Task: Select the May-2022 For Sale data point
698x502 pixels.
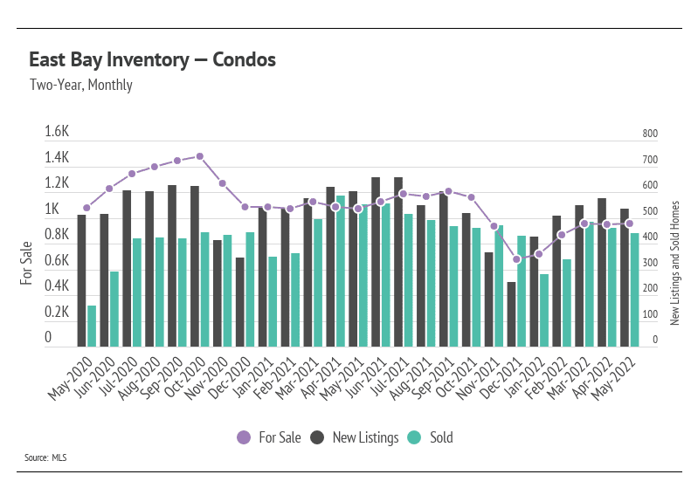Action: click(x=630, y=223)
